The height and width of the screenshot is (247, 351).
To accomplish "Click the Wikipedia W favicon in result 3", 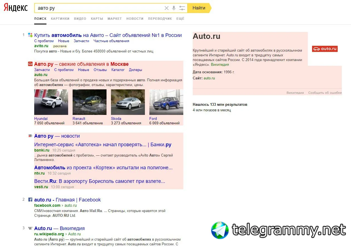I will point(30,228).
